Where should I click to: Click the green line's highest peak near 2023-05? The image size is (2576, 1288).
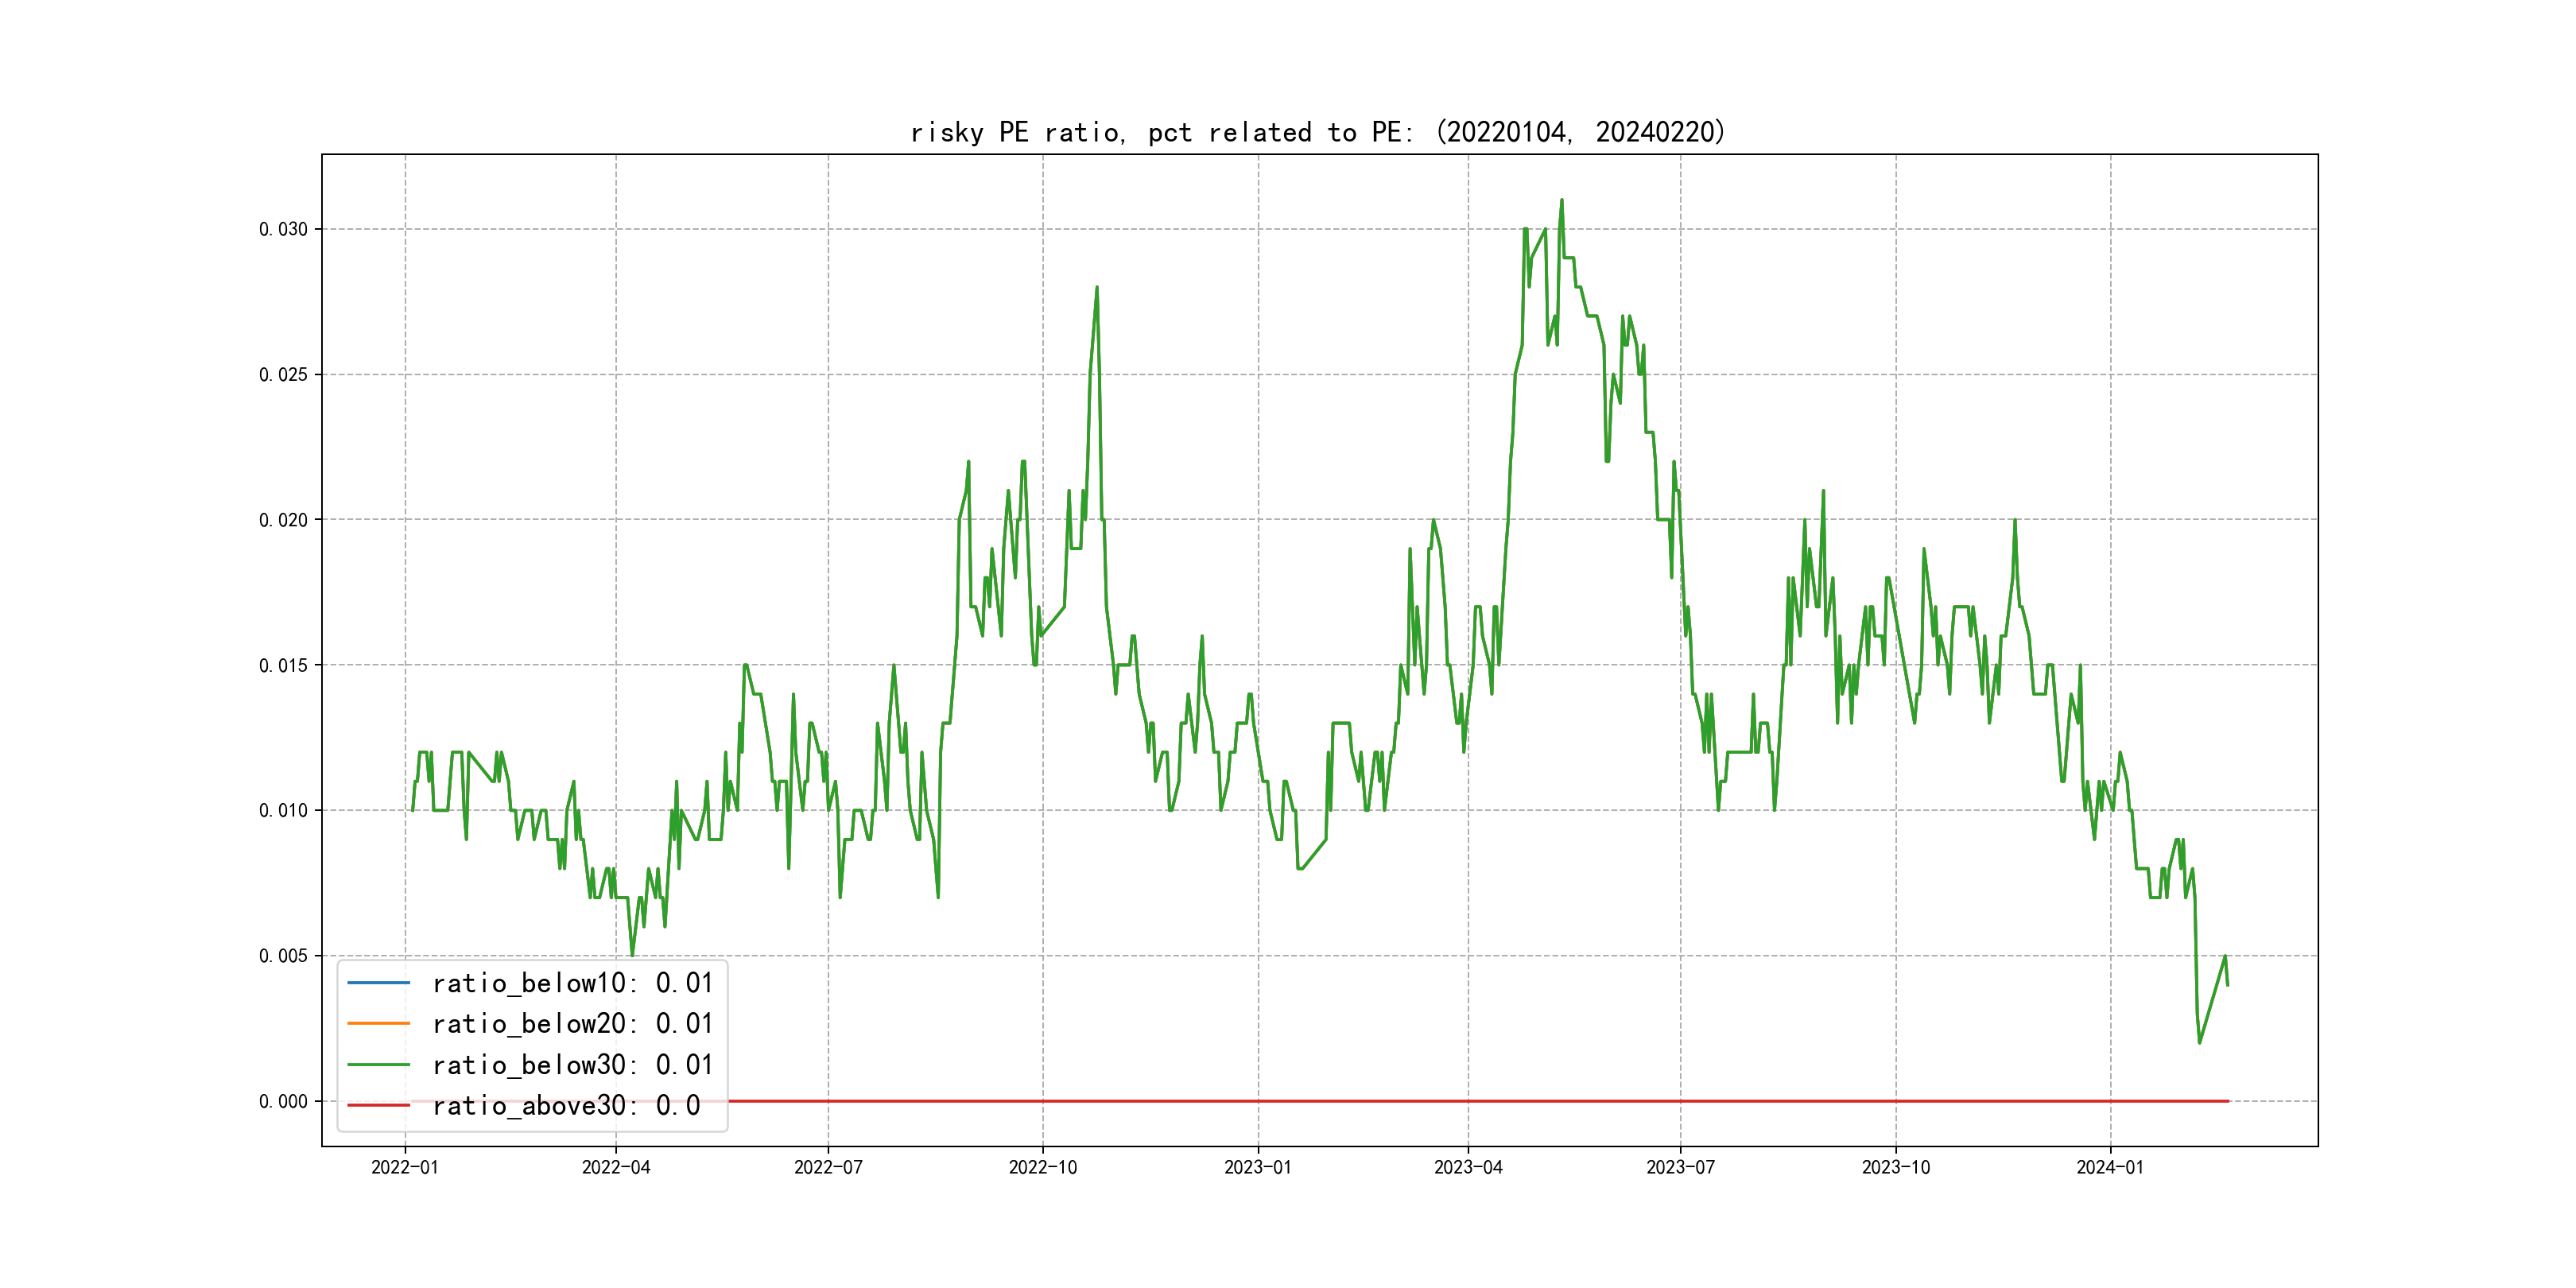click(x=1561, y=200)
